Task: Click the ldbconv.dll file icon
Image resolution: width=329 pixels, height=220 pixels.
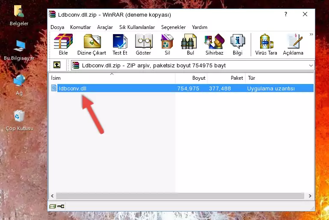Action: pos(54,88)
